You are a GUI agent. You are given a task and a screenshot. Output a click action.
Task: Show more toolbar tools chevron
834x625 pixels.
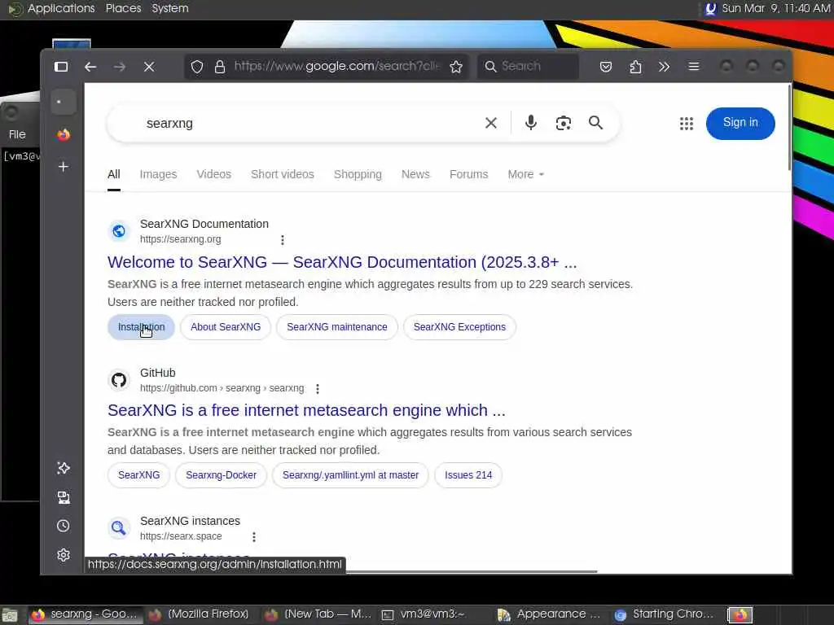coord(664,67)
